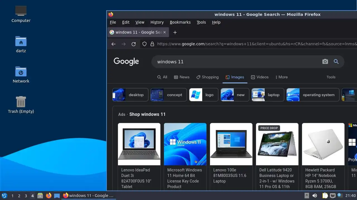Click the Hewlett Packard HP 14" Notebook title
The height and width of the screenshot is (200, 357).
tap(321, 178)
